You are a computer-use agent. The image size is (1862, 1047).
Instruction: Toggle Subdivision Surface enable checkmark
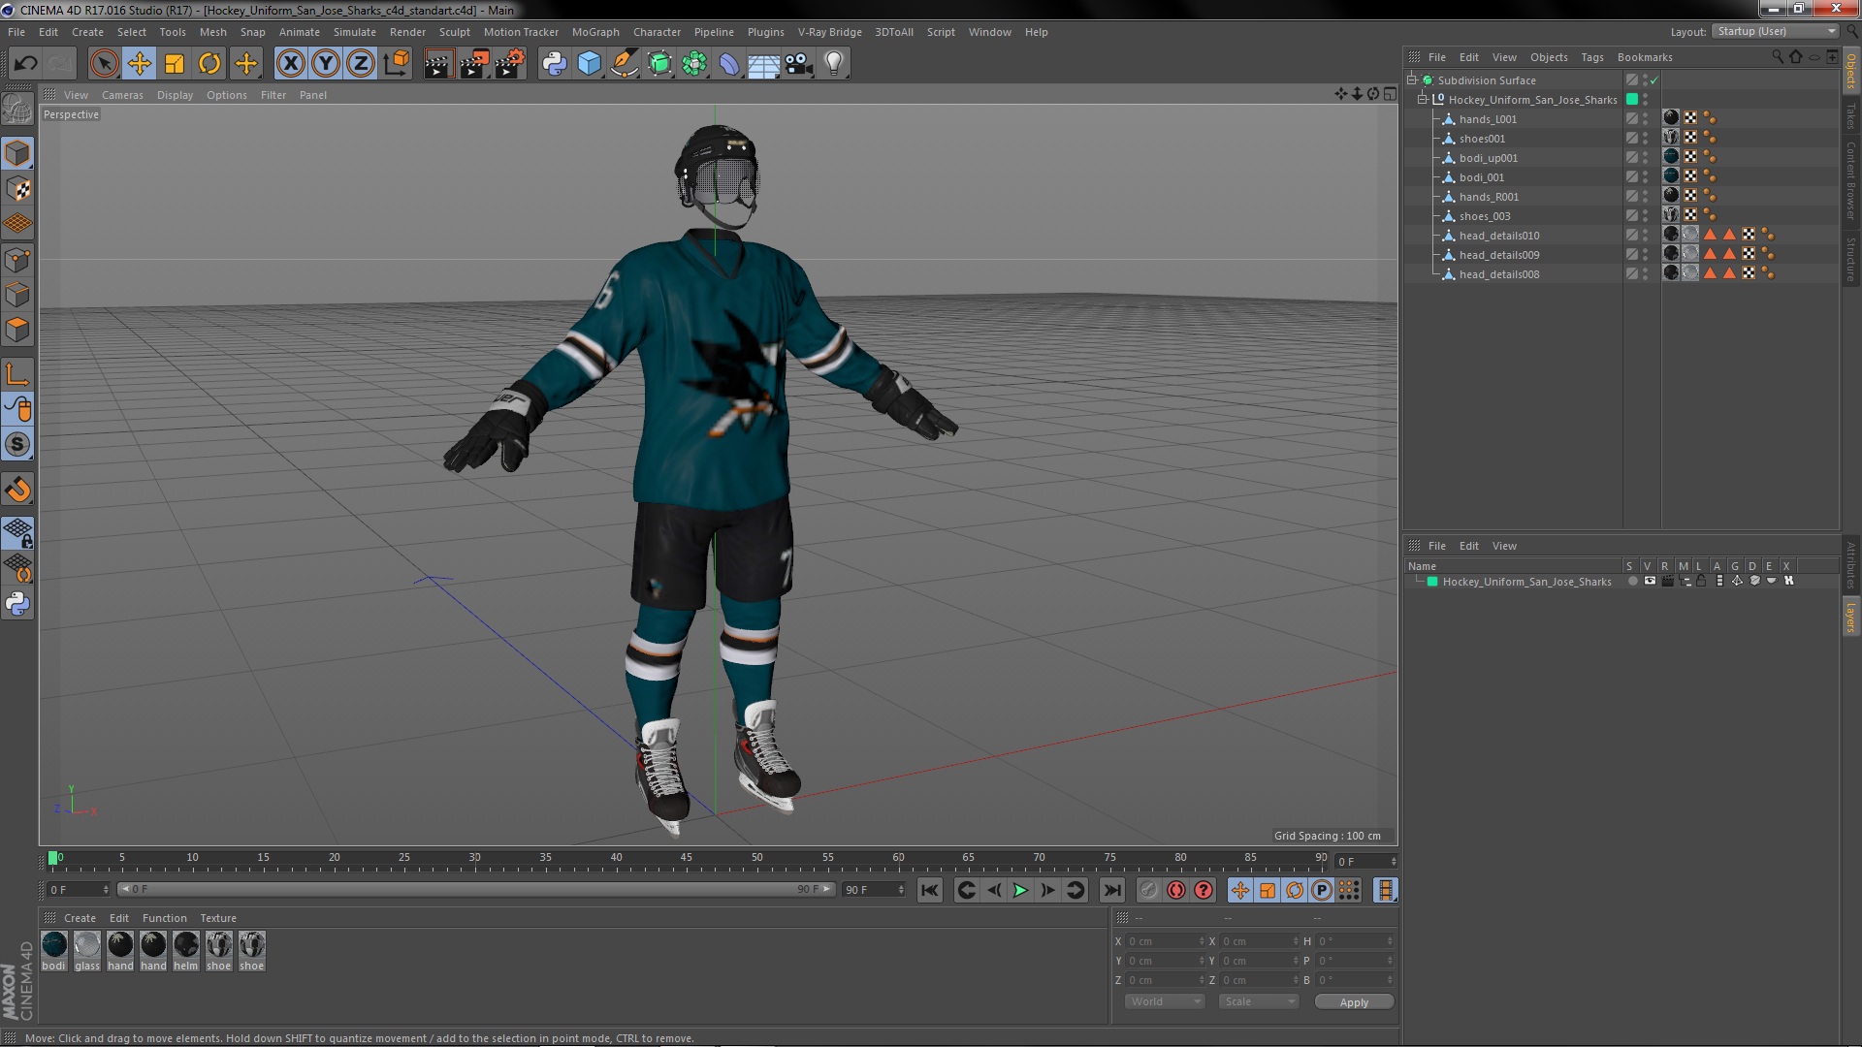pyautogui.click(x=1653, y=80)
